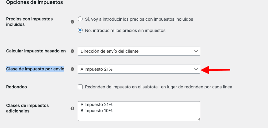Enable the Redondeo de impuesto checkbox
This screenshot has height=128, width=268.
click(x=80, y=87)
